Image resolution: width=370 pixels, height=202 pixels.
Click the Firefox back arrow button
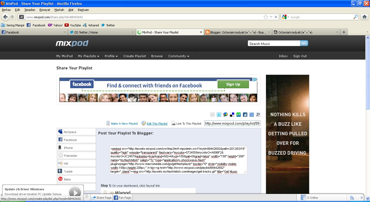pyautogui.click(x=5, y=17)
